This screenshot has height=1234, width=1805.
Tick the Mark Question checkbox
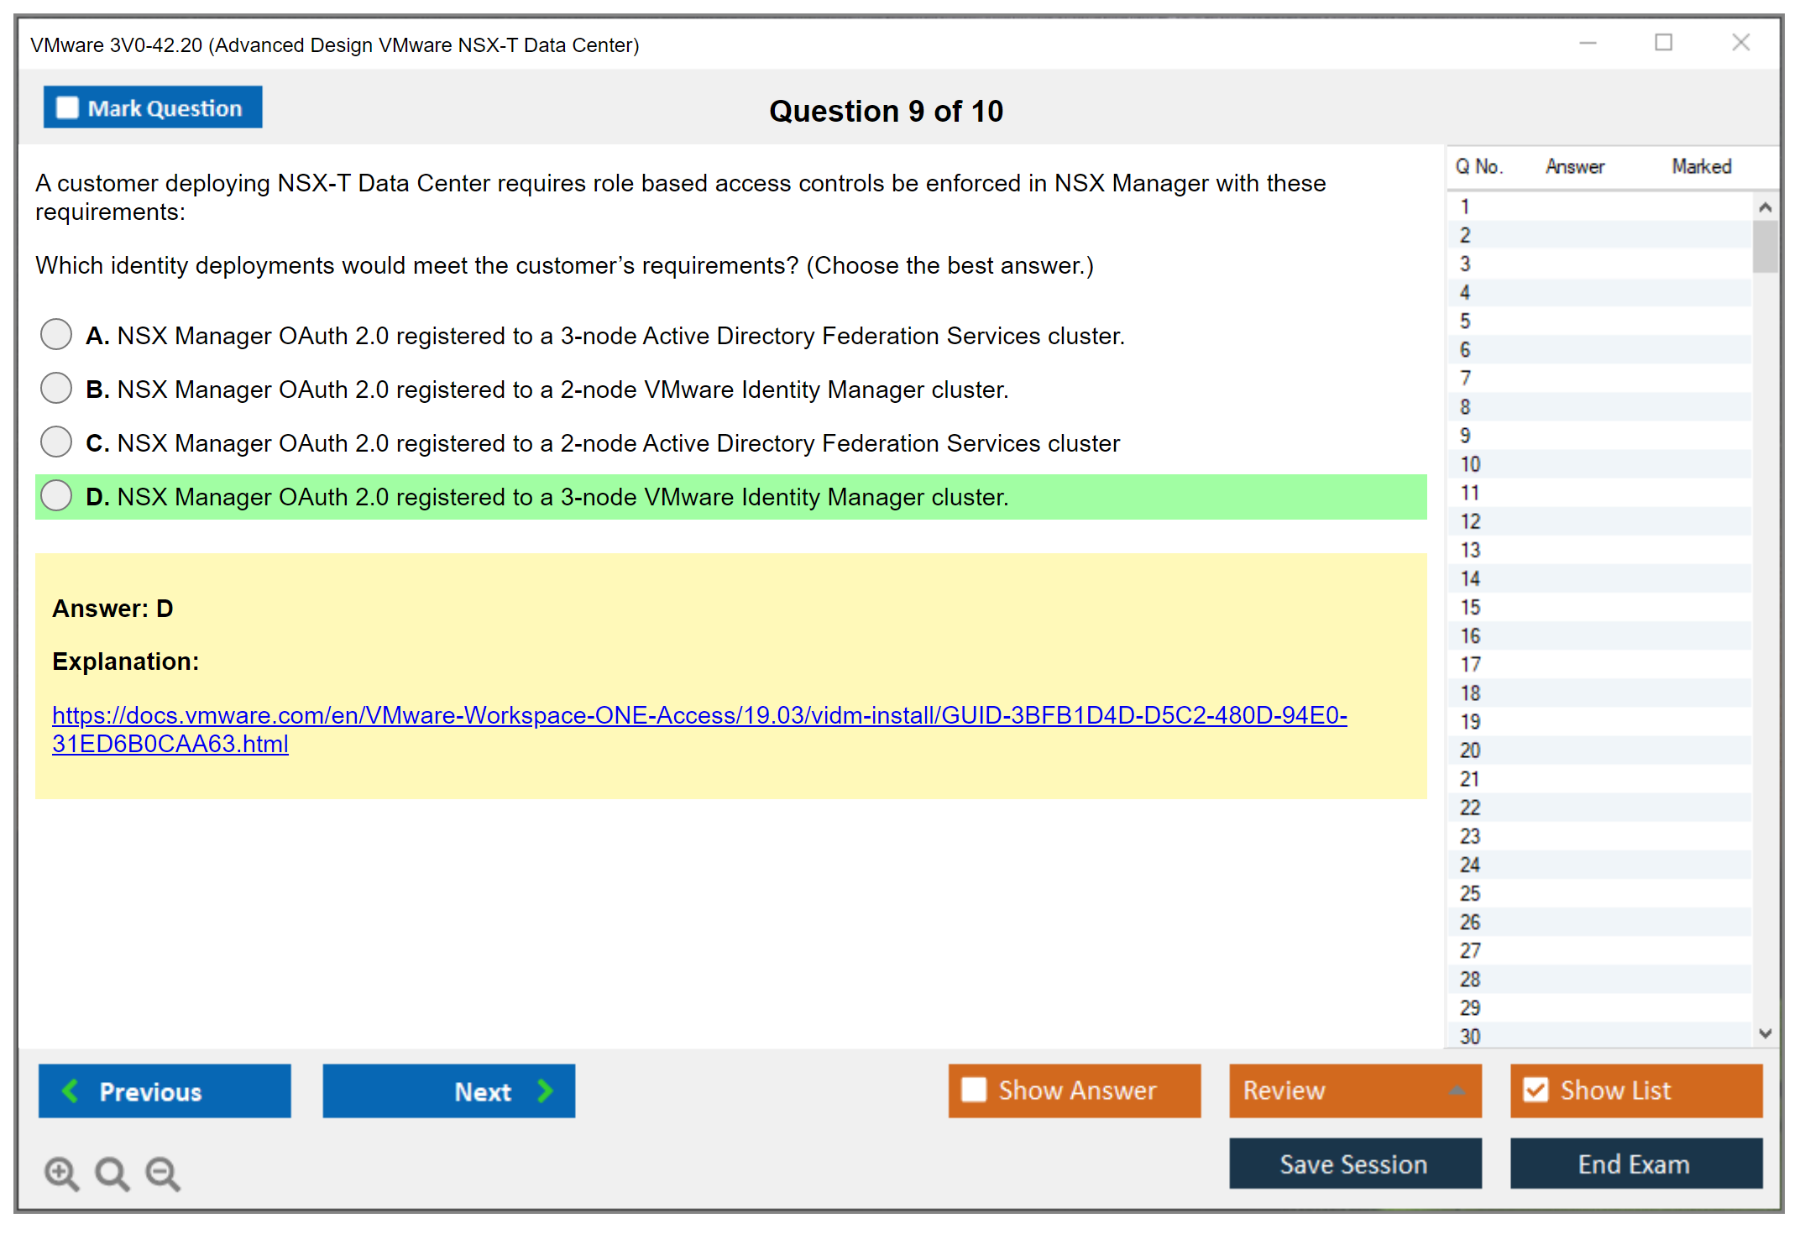[x=67, y=107]
